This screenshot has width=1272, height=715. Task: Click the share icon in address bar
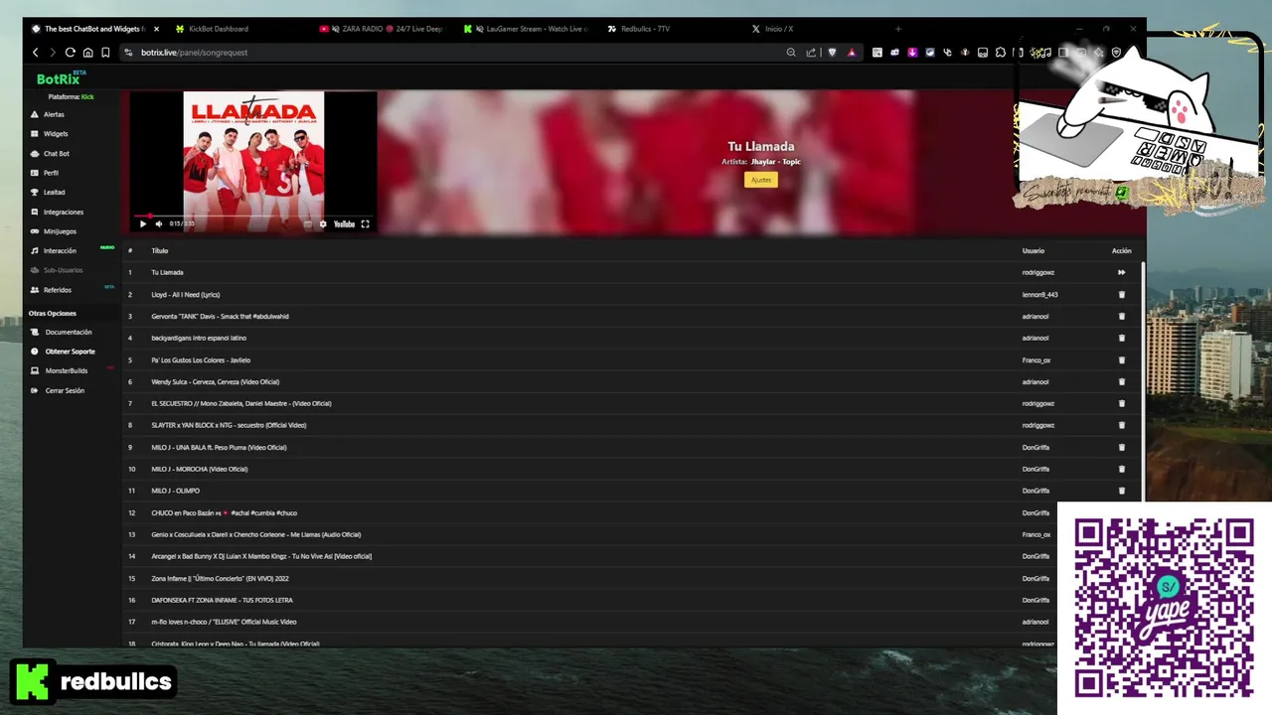(811, 53)
